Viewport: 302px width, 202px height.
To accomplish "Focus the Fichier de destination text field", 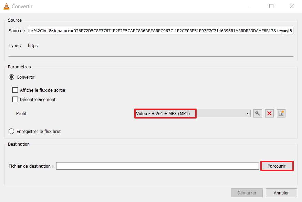I will [157, 166].
